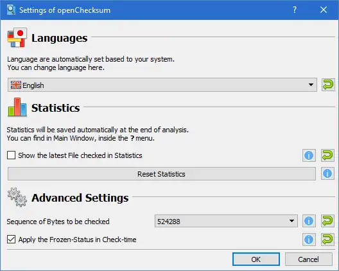Show info for latest File checked option
Image resolution: width=339 pixels, height=271 pixels.
point(309,155)
